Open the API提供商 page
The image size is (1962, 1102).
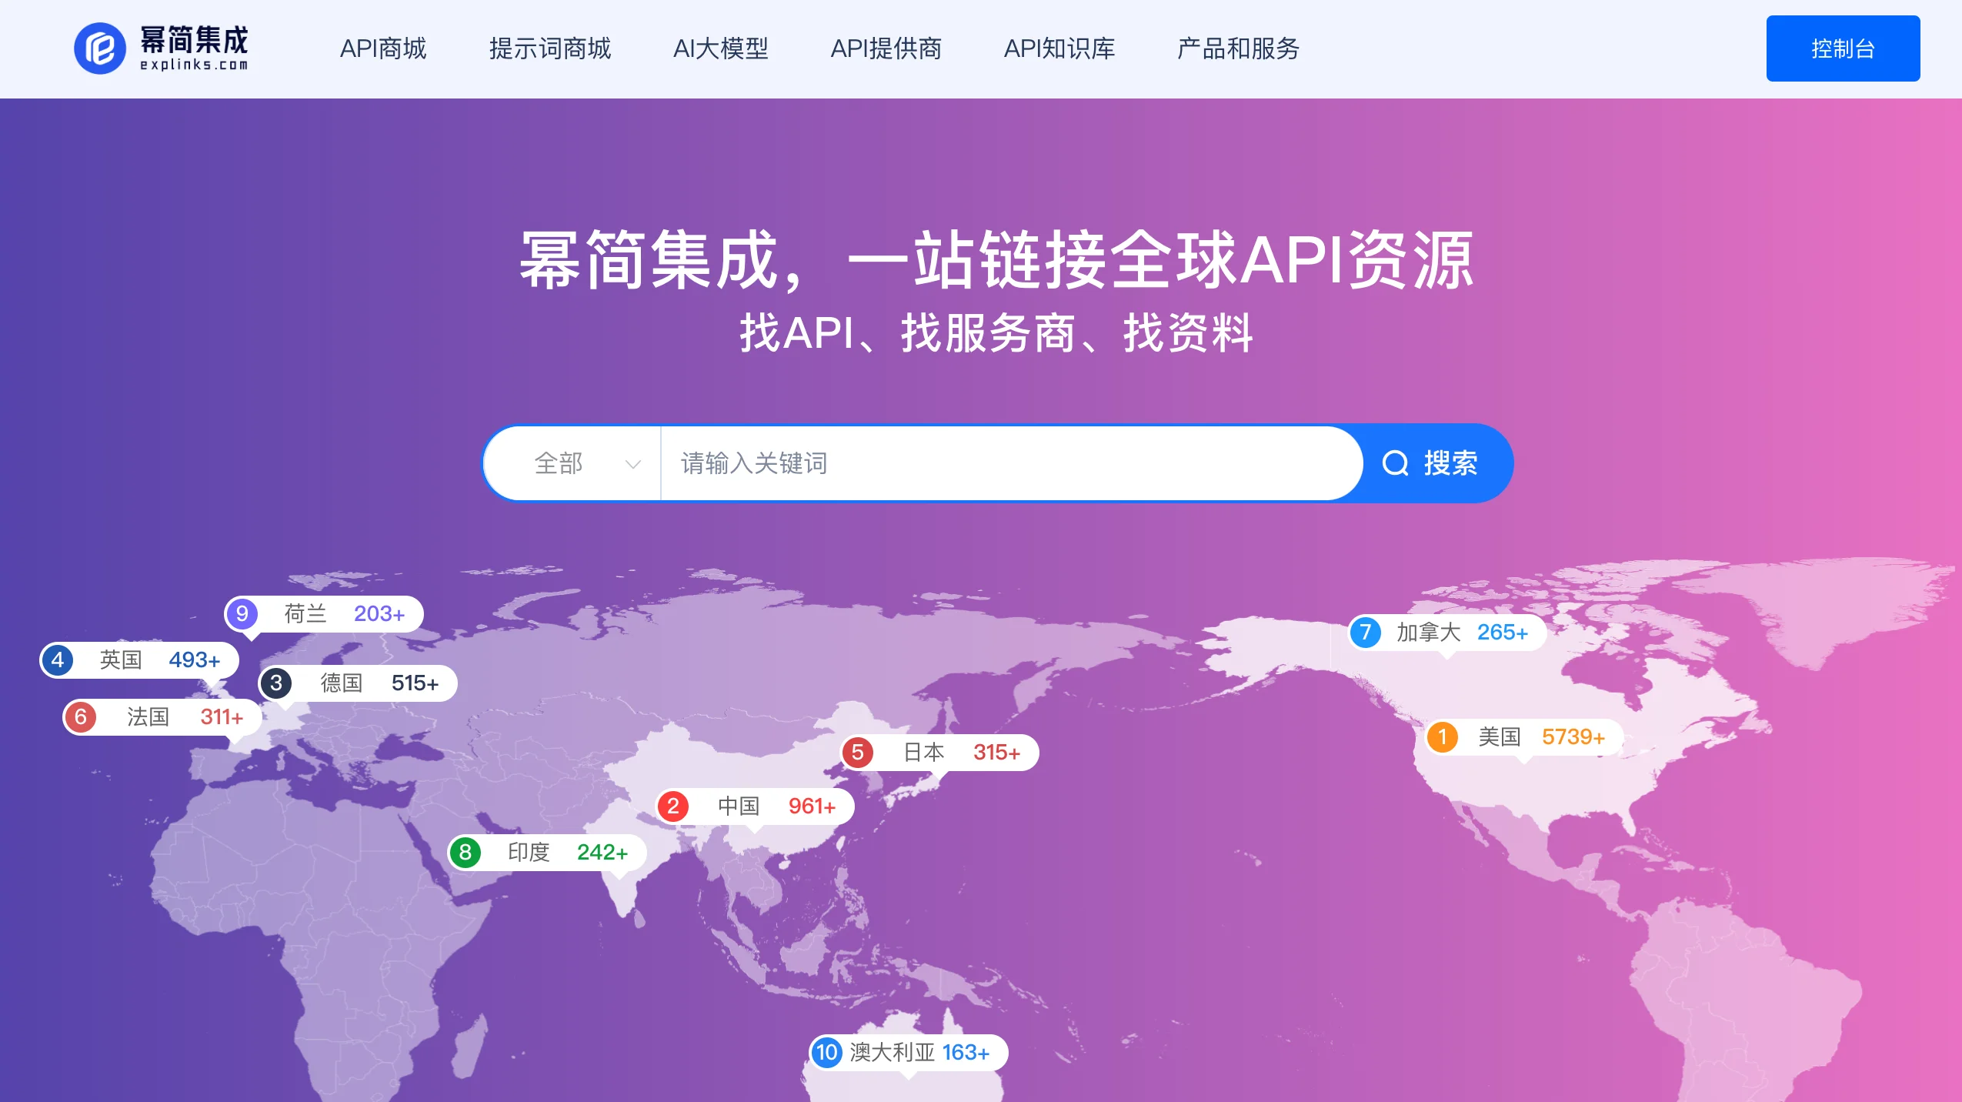(x=886, y=48)
